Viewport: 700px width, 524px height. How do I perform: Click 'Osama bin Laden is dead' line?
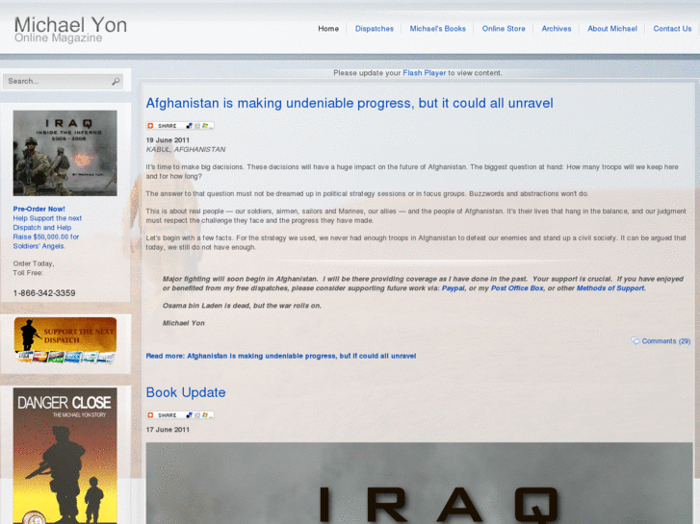tap(242, 306)
